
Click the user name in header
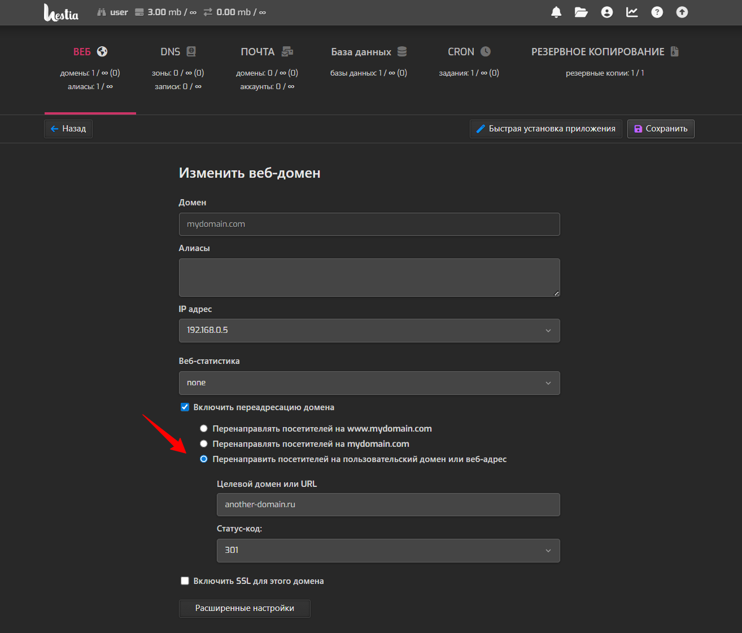[x=119, y=12]
